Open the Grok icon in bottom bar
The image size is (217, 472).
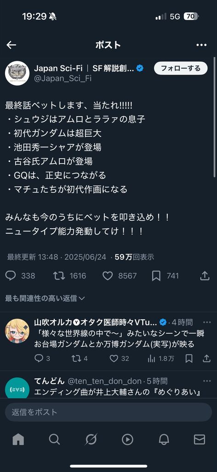pyautogui.click(x=91, y=440)
